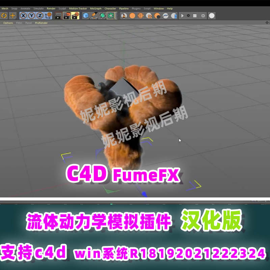Open the Mesh menu

tap(5, 8)
